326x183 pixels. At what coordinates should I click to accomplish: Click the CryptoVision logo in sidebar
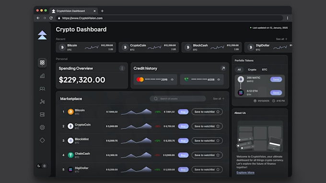pos(42,35)
